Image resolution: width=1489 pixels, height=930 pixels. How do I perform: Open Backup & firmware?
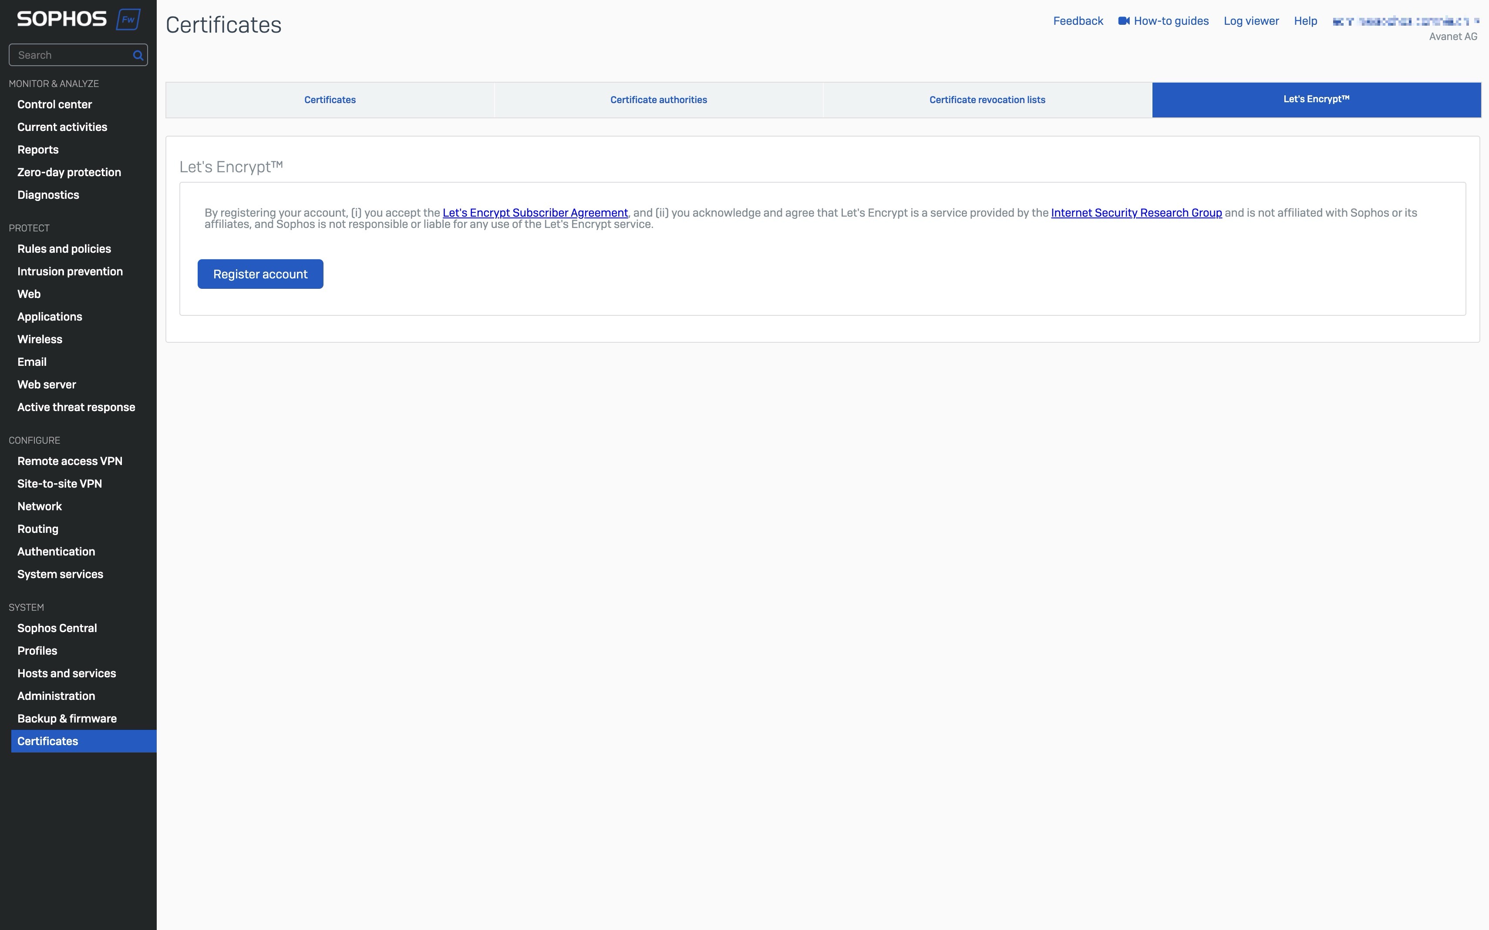pos(67,719)
